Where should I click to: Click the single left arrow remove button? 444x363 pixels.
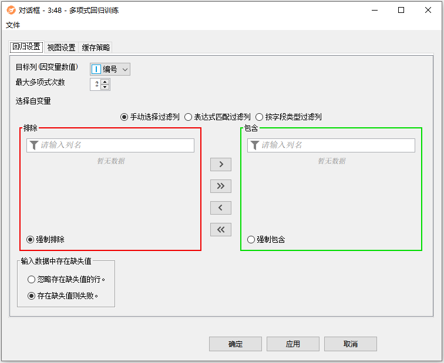coord(220,208)
